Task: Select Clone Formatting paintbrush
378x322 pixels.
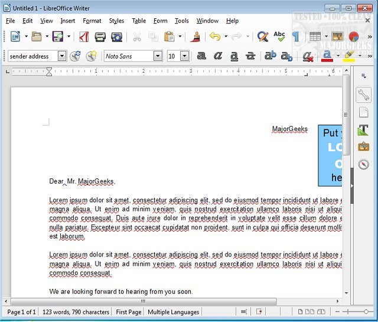Action: point(195,37)
